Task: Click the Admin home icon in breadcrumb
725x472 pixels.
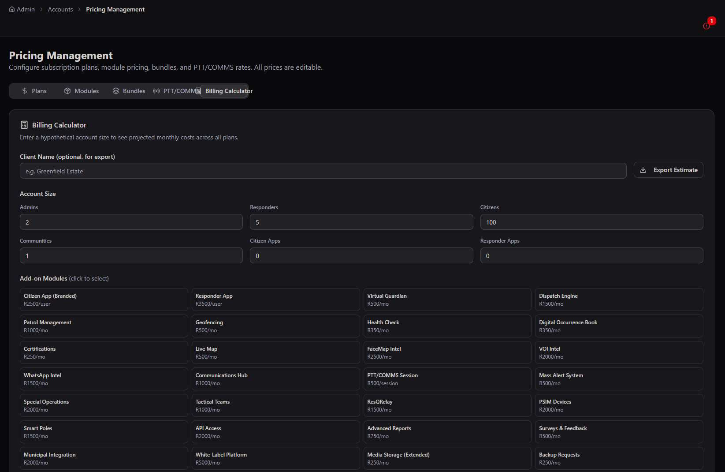Action: 12,9
